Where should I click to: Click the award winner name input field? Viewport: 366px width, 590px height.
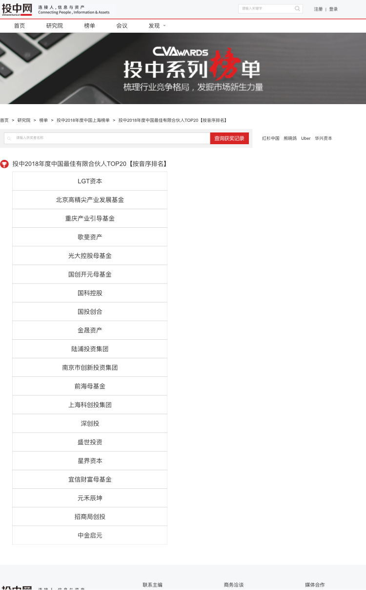107,138
